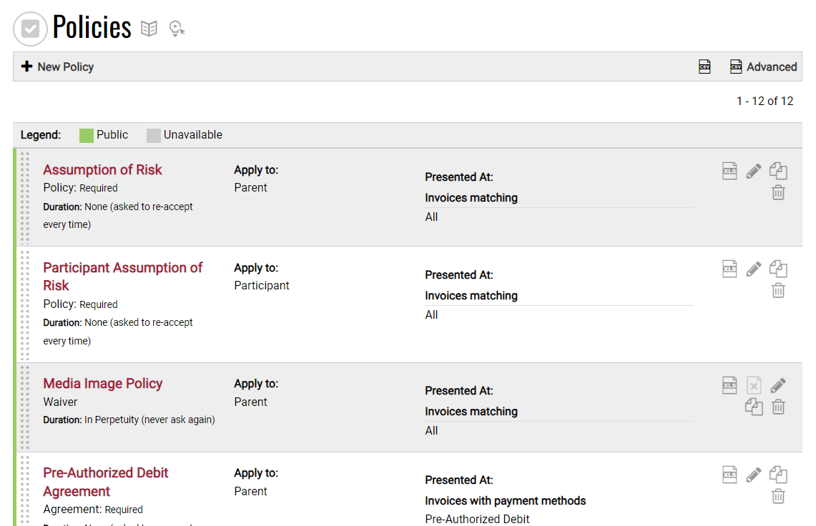
Task: Click the lightbulb tips icon beside Policies
Action: pos(177,29)
